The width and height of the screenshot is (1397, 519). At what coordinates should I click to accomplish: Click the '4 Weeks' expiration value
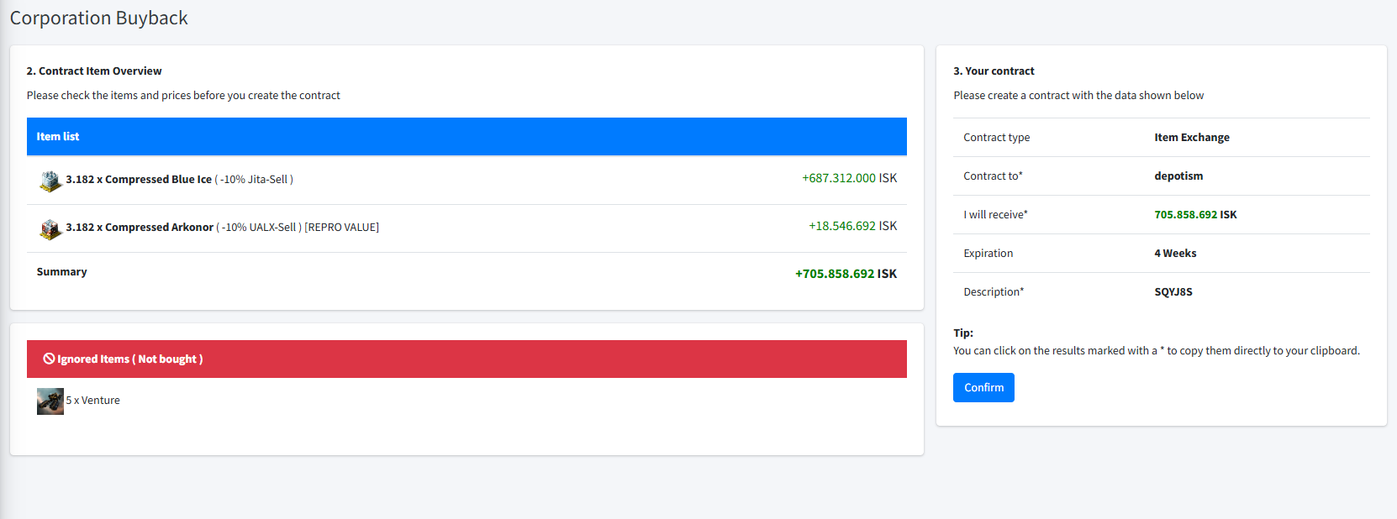pyautogui.click(x=1175, y=254)
